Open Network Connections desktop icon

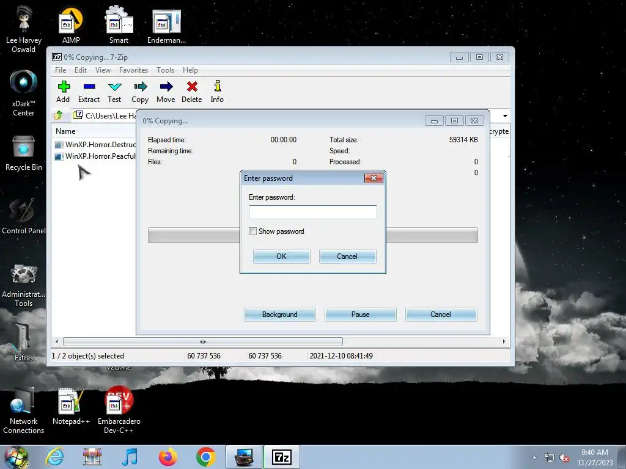(24, 411)
